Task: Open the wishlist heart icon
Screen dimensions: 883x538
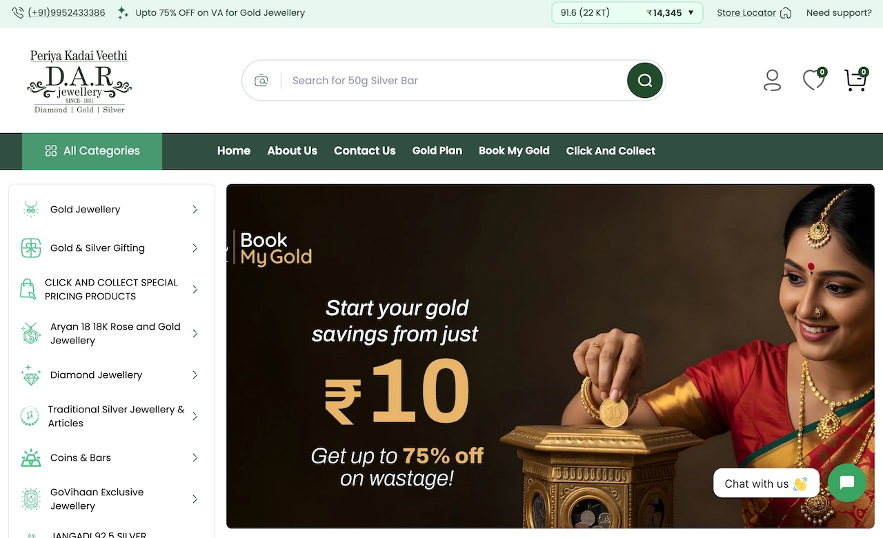Action: coord(814,80)
